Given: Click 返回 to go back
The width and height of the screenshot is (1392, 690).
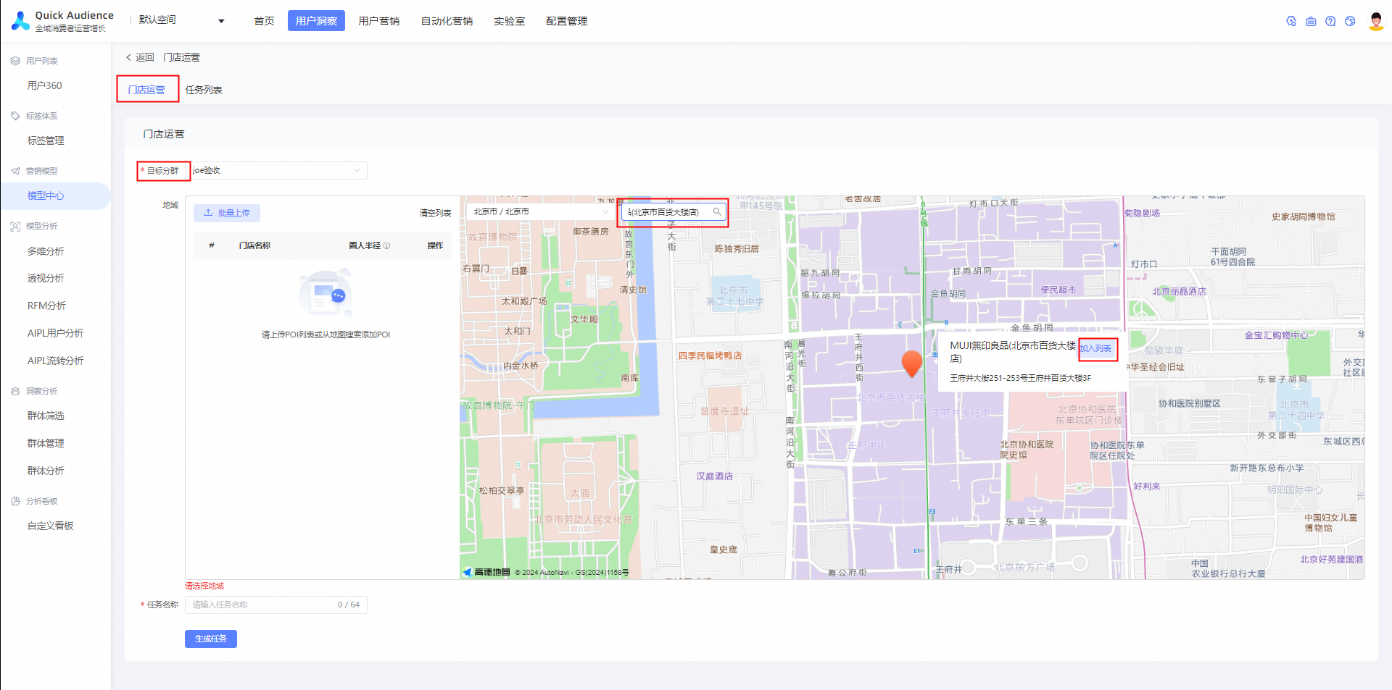Looking at the screenshot, I should pos(145,57).
